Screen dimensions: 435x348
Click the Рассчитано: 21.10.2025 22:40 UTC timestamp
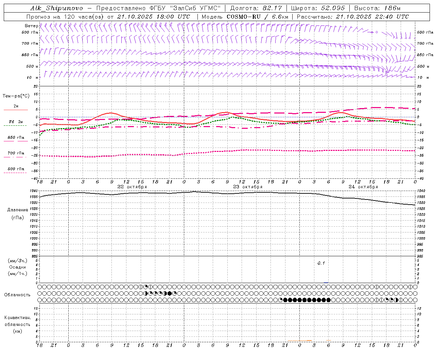tap(353, 17)
